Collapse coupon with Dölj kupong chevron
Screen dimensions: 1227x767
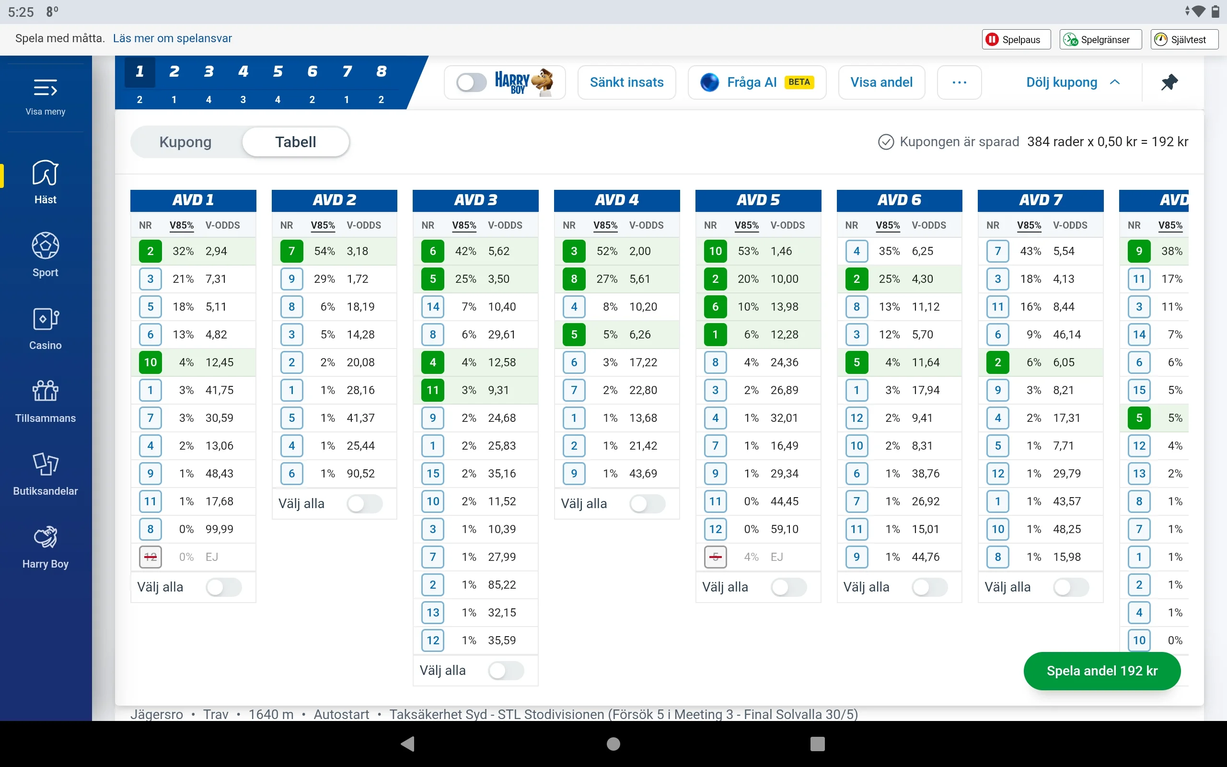pyautogui.click(x=1114, y=82)
